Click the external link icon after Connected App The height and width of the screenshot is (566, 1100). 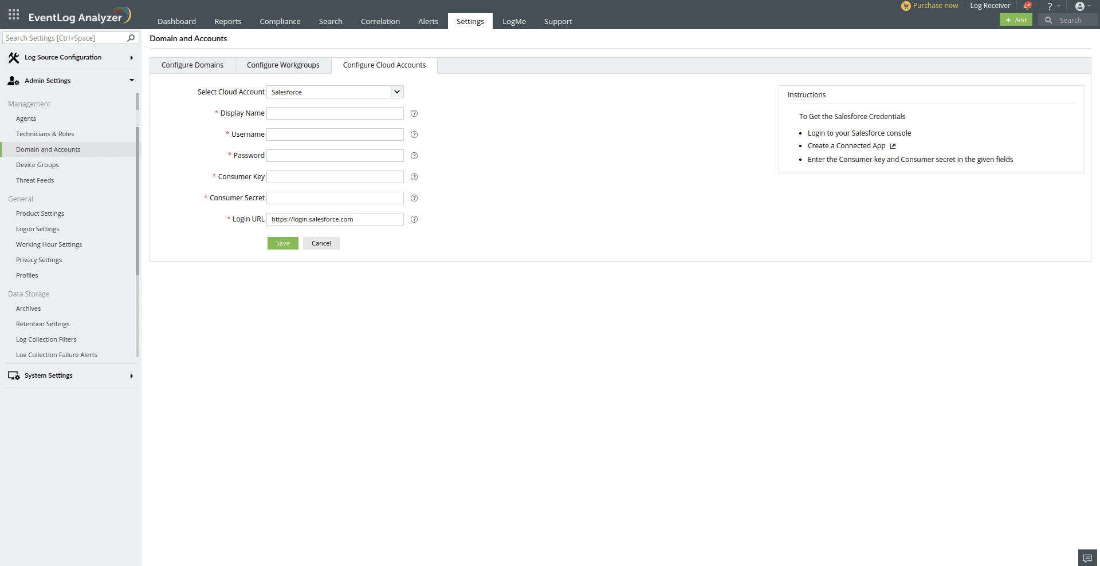pos(894,146)
